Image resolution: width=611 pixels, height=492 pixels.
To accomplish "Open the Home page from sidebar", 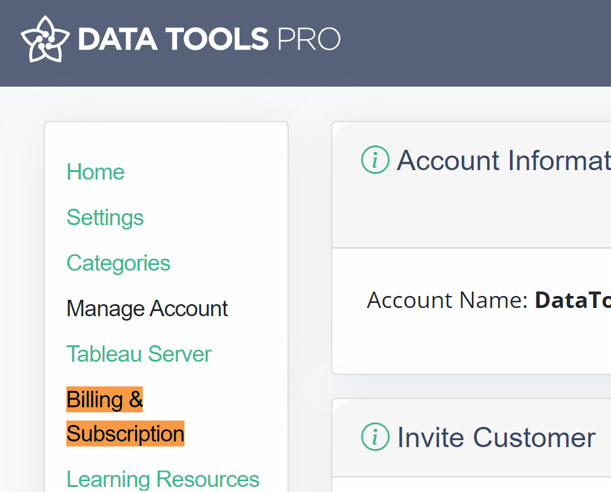I will pyautogui.click(x=95, y=171).
